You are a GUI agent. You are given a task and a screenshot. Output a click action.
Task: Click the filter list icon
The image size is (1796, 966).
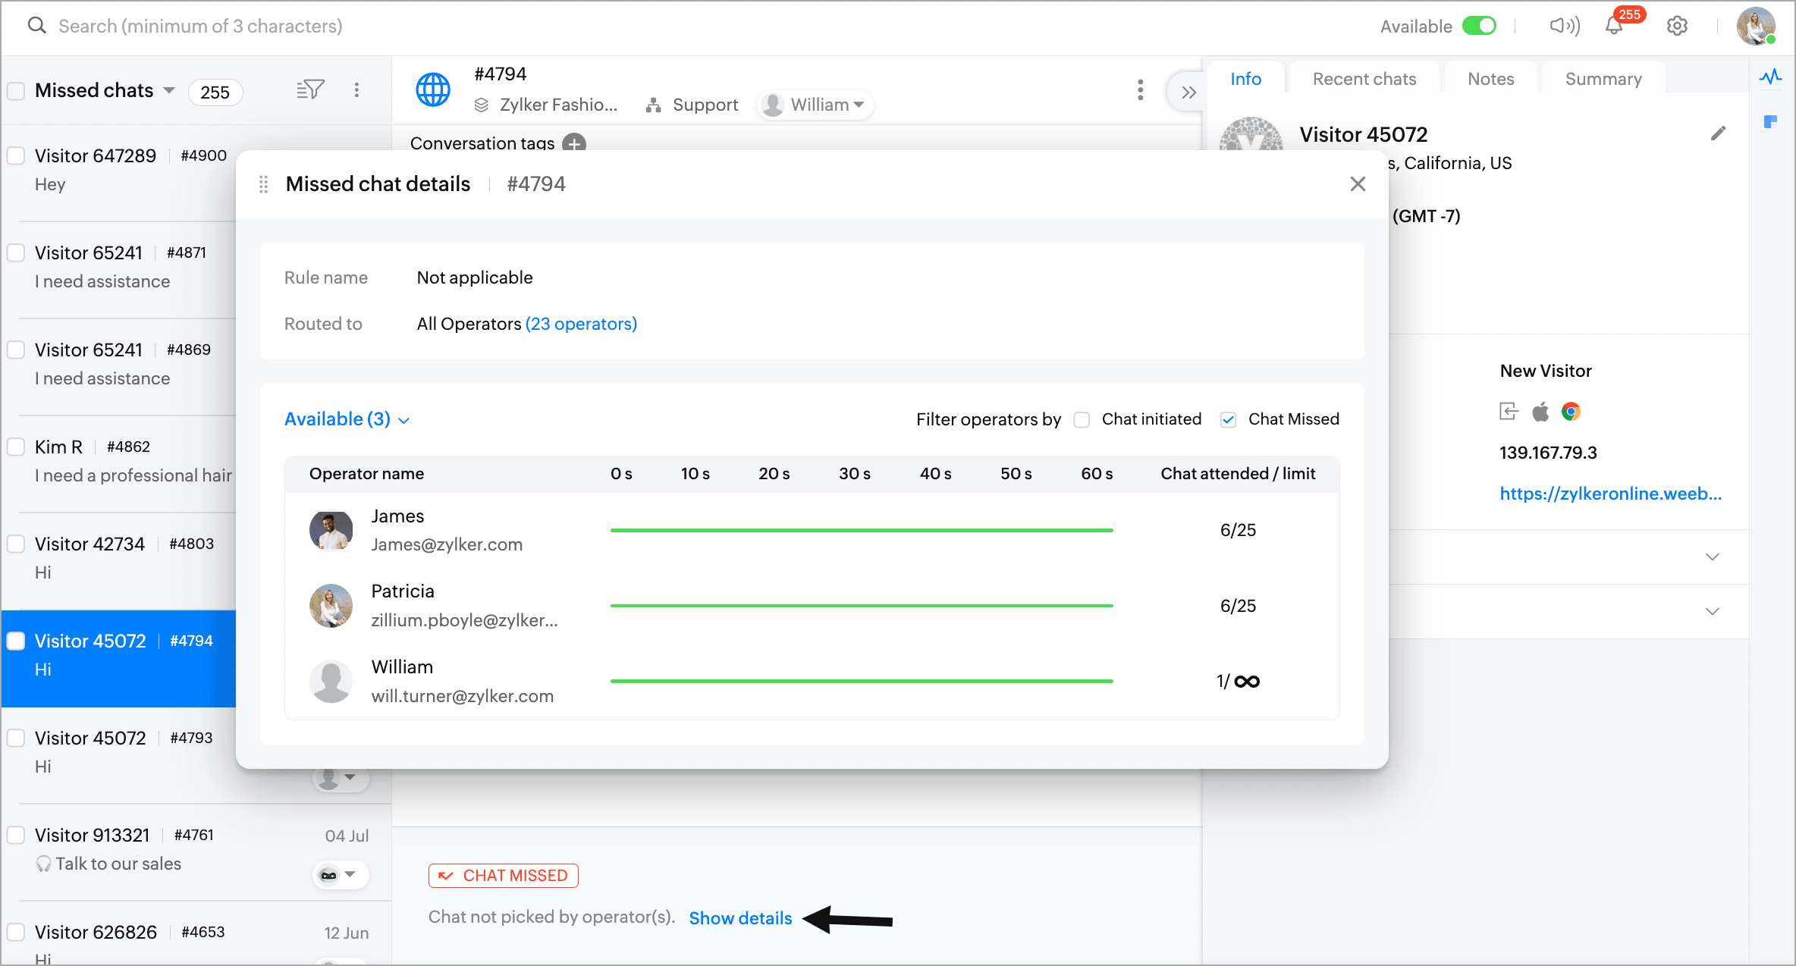click(x=309, y=90)
